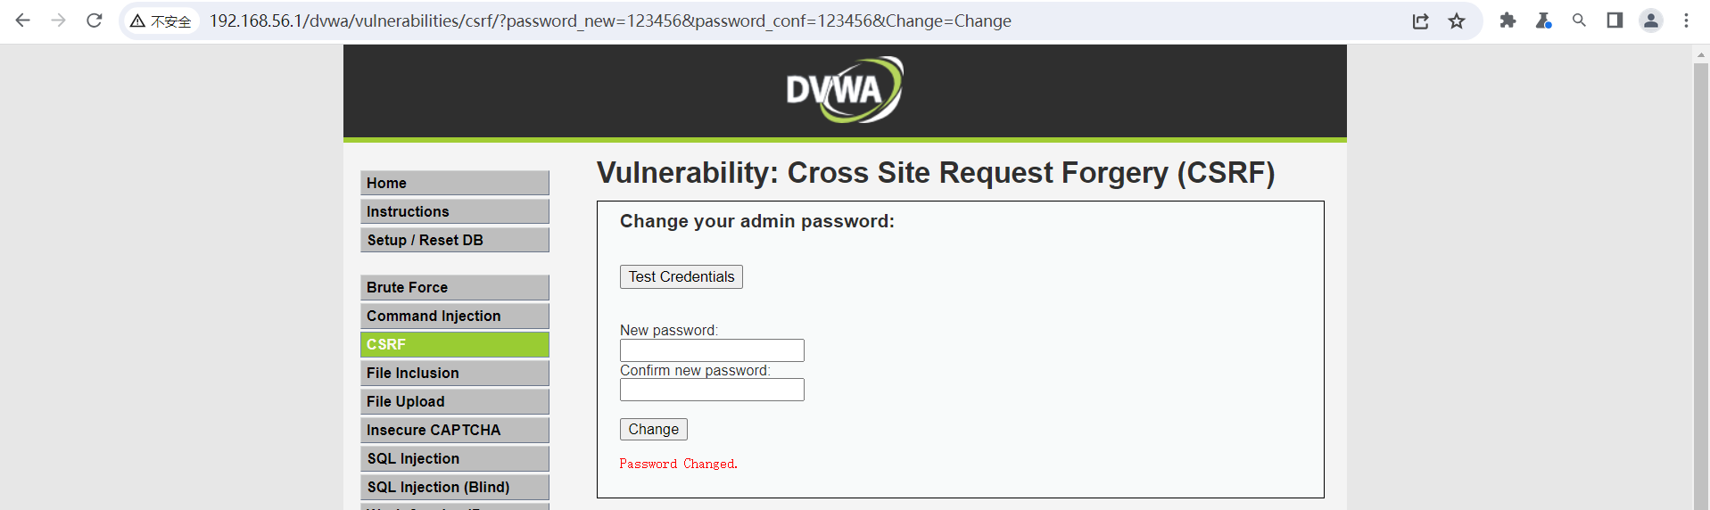Open the Chrome three-dot menu

[x=1686, y=21]
